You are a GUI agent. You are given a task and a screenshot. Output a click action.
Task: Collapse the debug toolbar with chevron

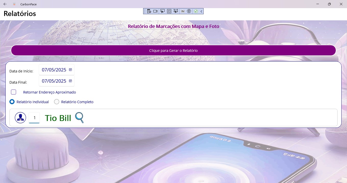(201, 11)
